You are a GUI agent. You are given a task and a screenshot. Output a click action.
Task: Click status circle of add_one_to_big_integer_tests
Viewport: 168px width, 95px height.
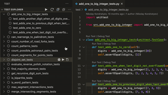point(8,14)
